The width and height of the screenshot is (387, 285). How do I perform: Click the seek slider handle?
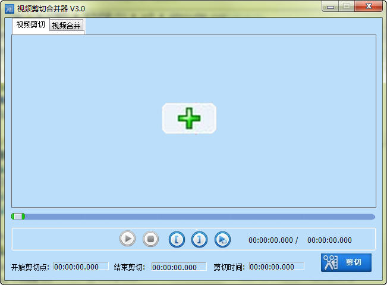[18, 217]
